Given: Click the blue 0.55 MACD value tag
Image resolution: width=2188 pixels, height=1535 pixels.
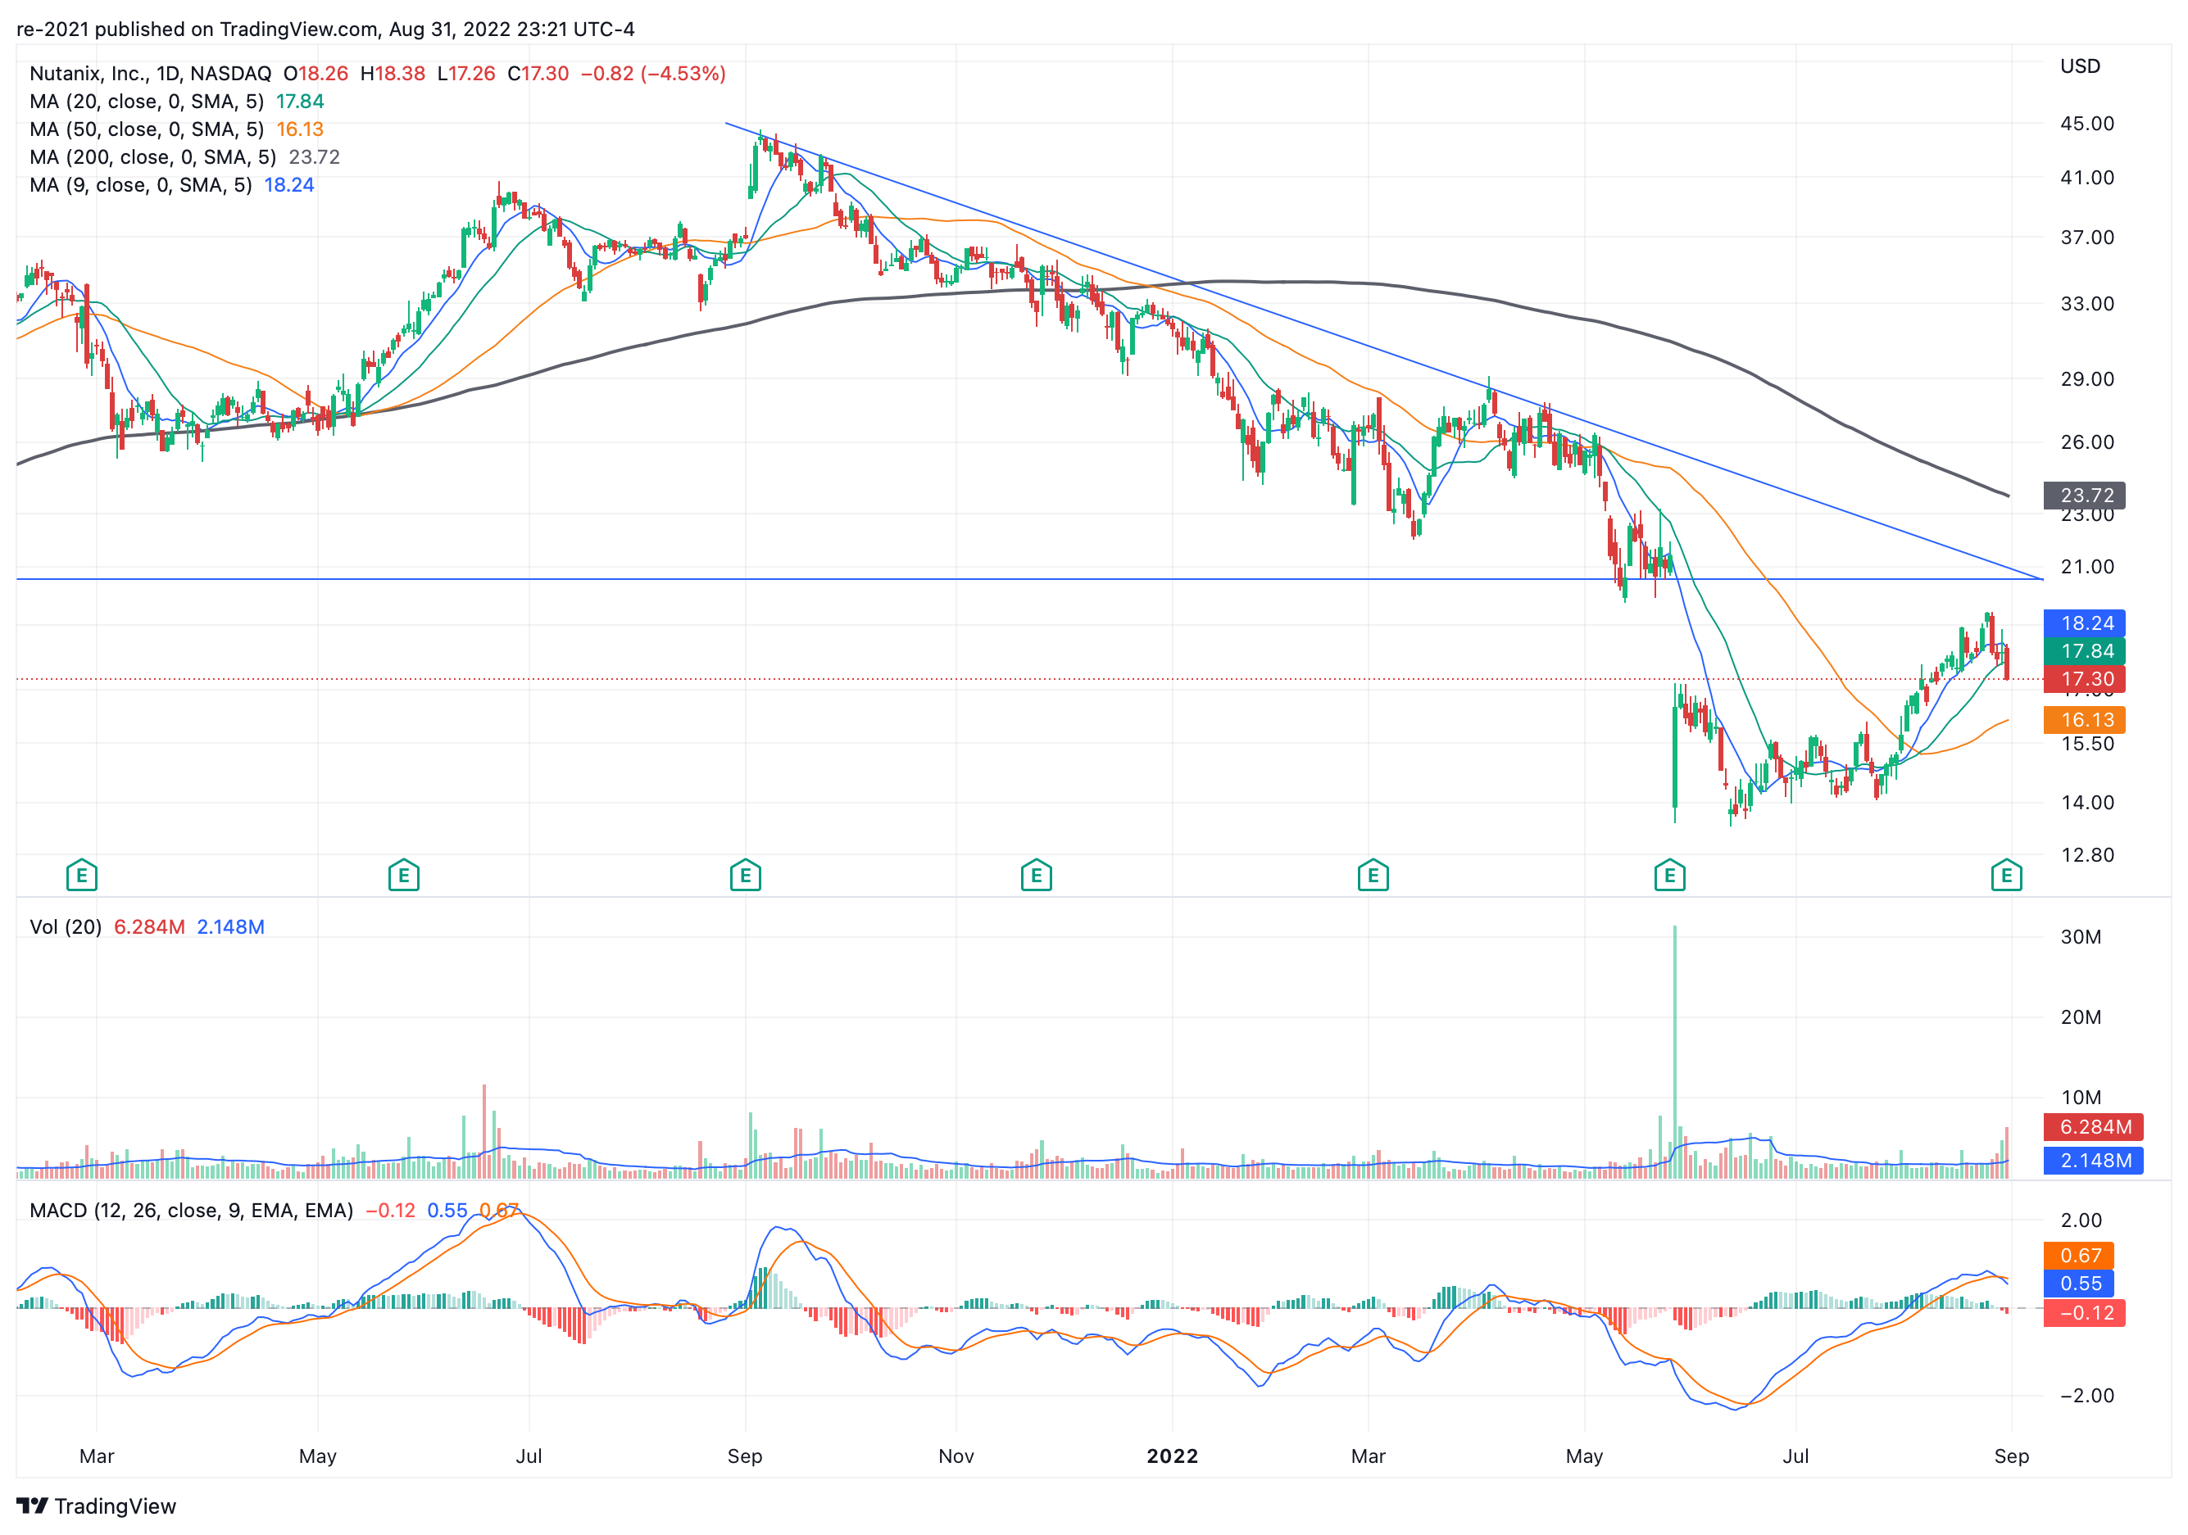Looking at the screenshot, I should pos(2078,1284).
